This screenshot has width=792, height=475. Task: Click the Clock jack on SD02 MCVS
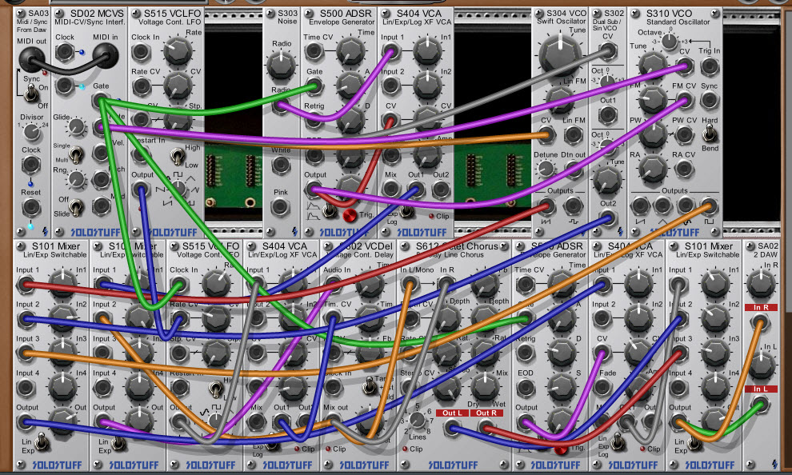(65, 51)
